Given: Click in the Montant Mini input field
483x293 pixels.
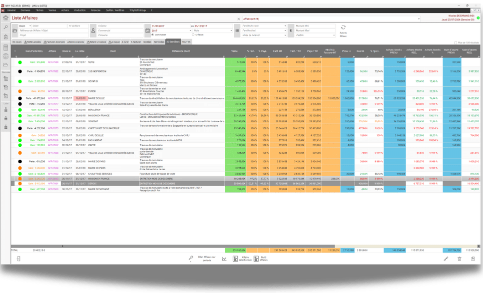Looking at the screenshot, I should tap(315, 26).
